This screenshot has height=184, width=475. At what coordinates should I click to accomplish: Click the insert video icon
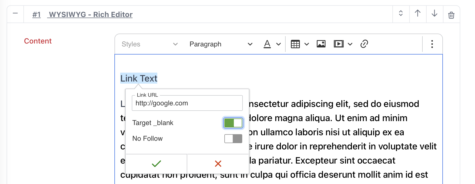[x=338, y=44]
